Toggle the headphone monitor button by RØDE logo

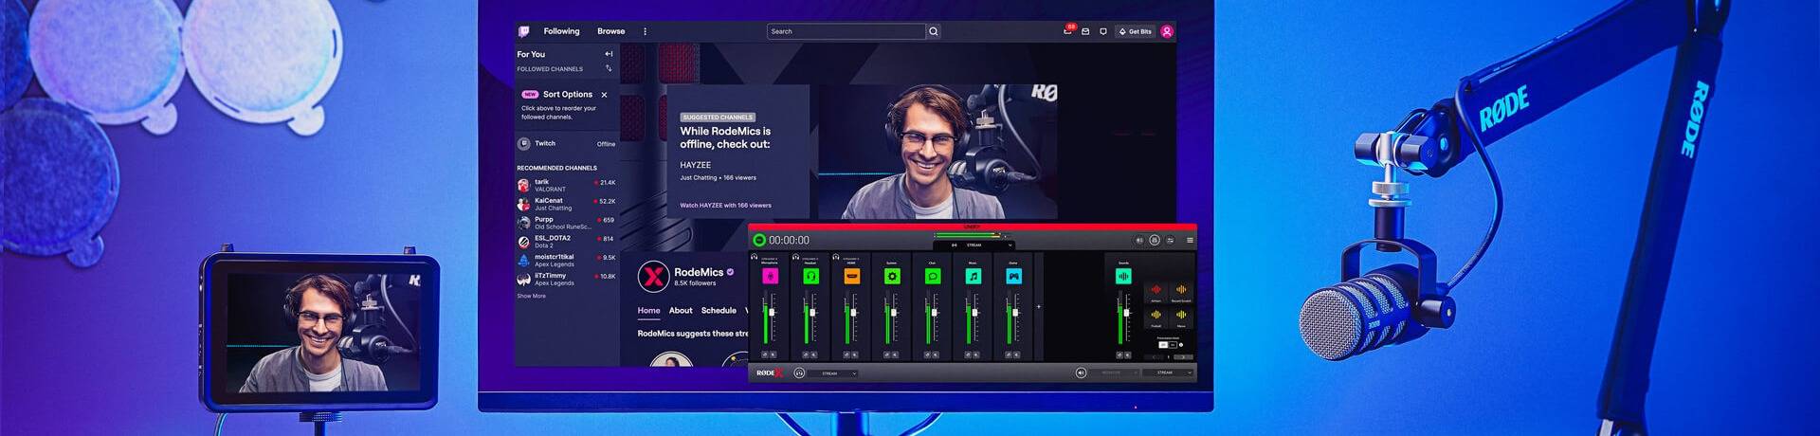pos(799,373)
